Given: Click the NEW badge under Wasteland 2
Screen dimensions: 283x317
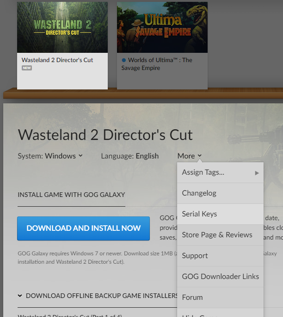Looking at the screenshot, I should 26,68.
